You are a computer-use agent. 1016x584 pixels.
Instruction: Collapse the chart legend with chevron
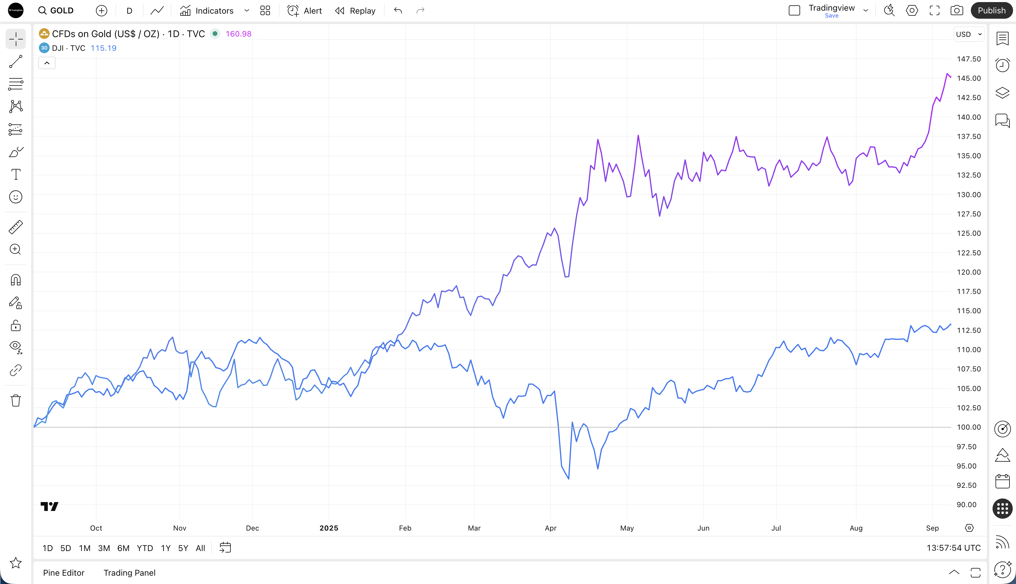pos(47,63)
